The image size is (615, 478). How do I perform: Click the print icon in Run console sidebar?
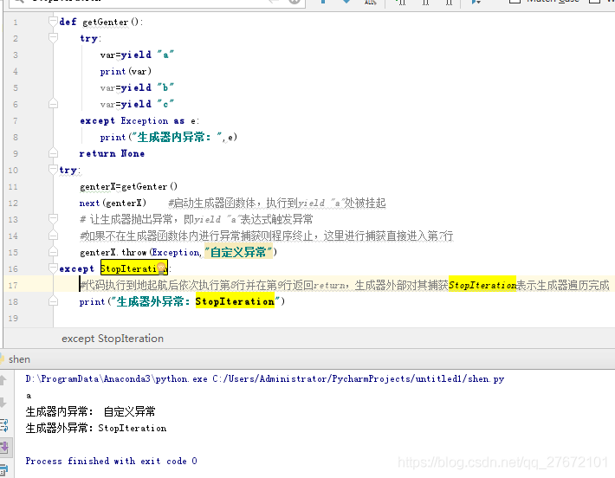(x=4, y=469)
